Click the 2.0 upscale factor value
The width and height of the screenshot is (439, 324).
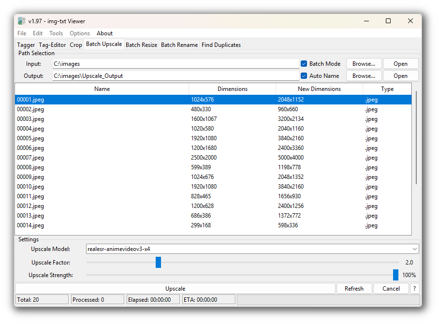coord(409,263)
